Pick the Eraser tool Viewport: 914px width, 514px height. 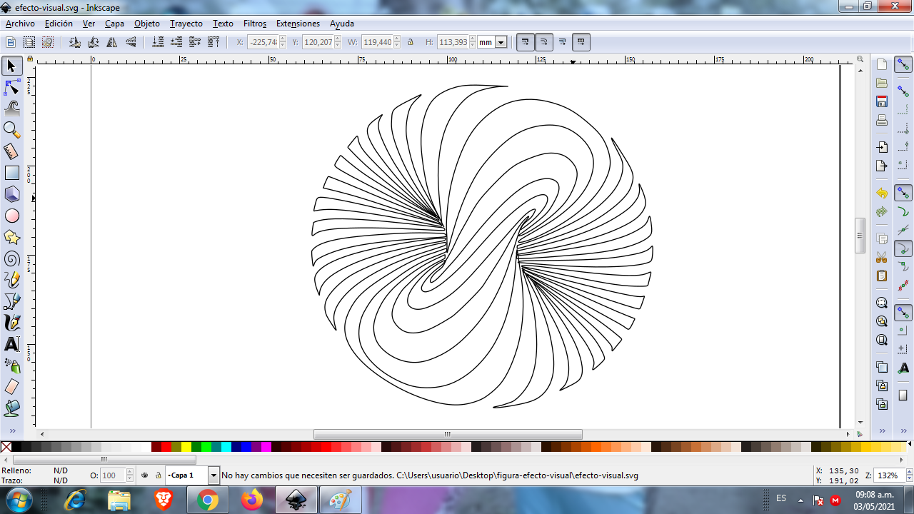click(x=11, y=387)
